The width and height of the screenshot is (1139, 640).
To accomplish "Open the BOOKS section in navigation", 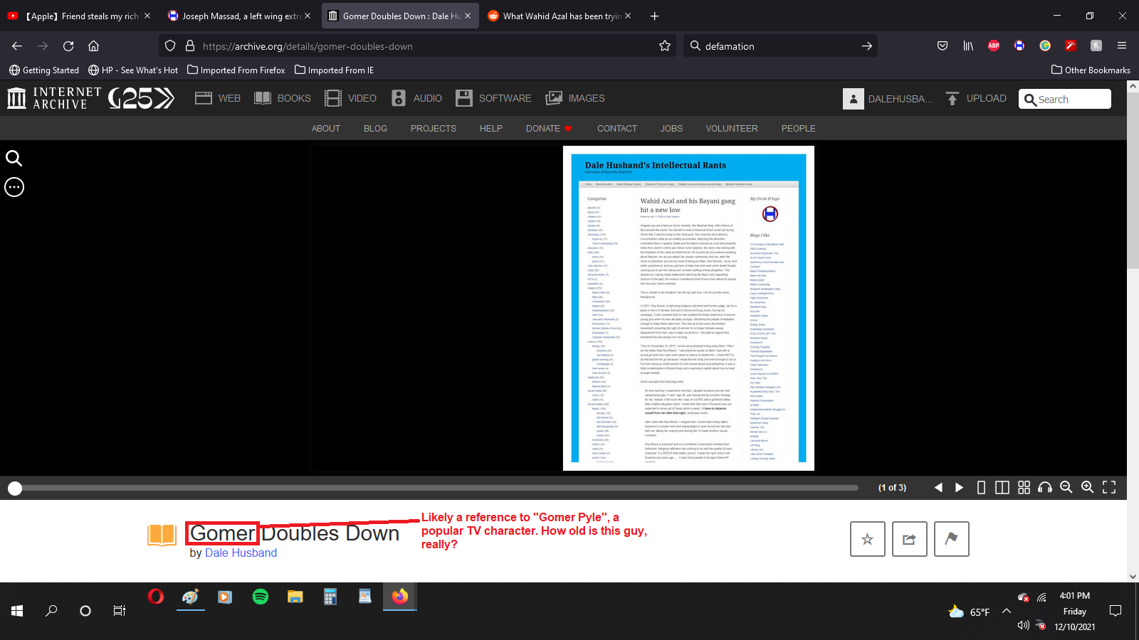I will 283,98.
